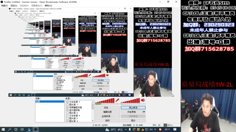Image resolution: width=236 pixels, height=132 pixels.
Task: Open the notification center icon
Action: pos(175,129)
